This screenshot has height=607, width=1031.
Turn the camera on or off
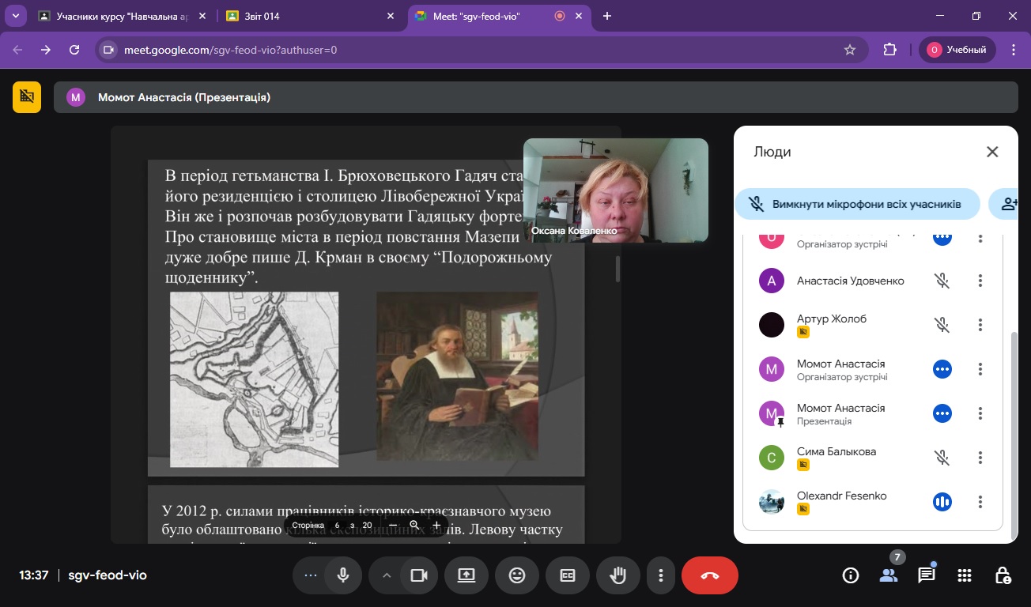pyautogui.click(x=419, y=575)
